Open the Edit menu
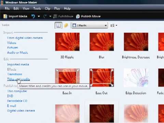The width and height of the screenshot is (164, 123). point(16,9)
